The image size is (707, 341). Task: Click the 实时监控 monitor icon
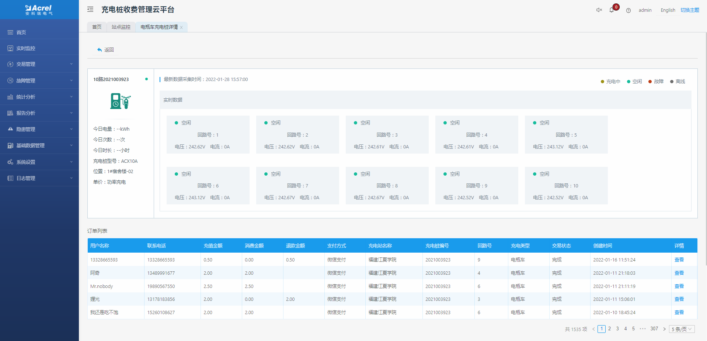[x=10, y=48]
